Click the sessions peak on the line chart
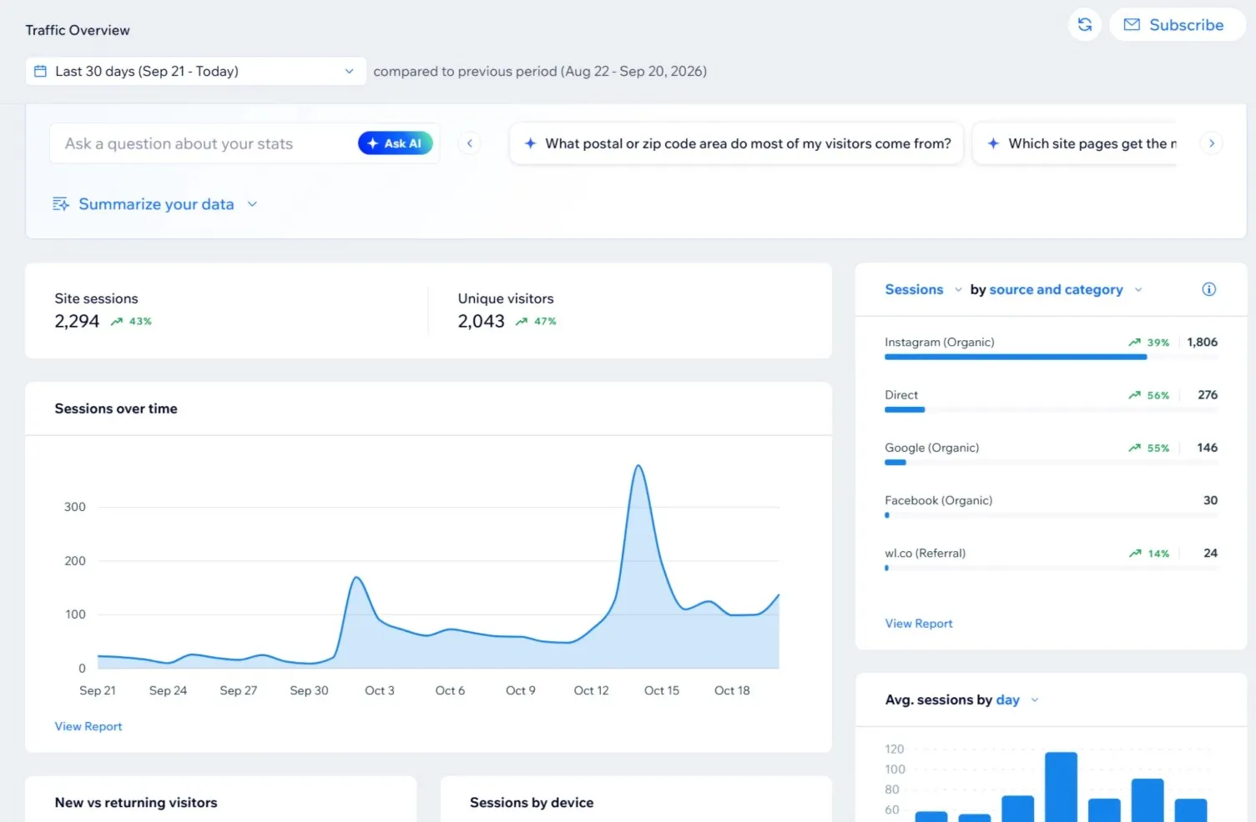1256x822 pixels. click(x=638, y=466)
